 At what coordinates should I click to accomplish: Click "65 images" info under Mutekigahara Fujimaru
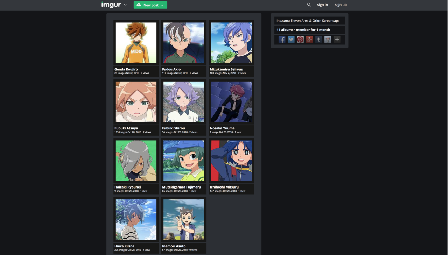[167, 191]
